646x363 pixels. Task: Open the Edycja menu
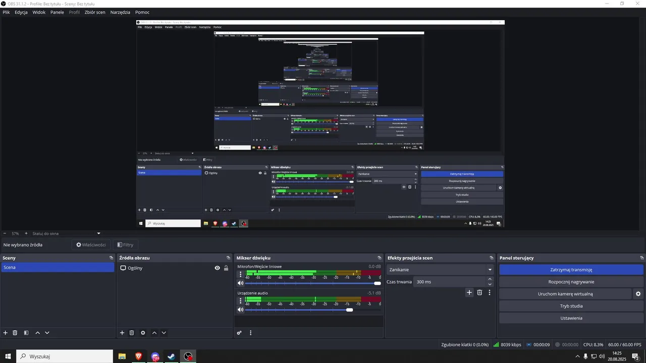[x=21, y=12]
